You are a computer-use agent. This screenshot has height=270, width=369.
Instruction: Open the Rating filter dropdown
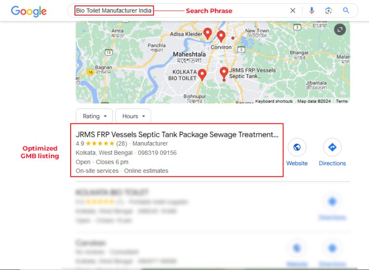coord(94,116)
